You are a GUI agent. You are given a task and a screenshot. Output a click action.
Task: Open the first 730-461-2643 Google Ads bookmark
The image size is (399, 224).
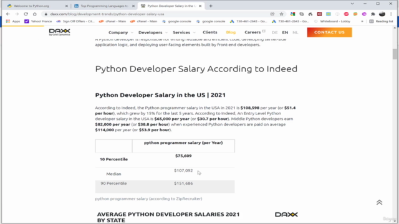[249, 21]
